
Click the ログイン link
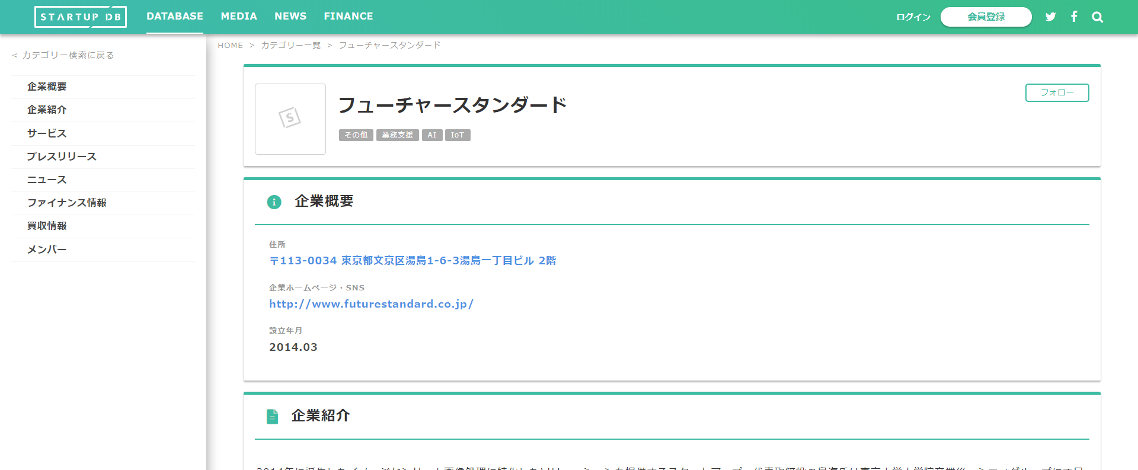click(913, 17)
